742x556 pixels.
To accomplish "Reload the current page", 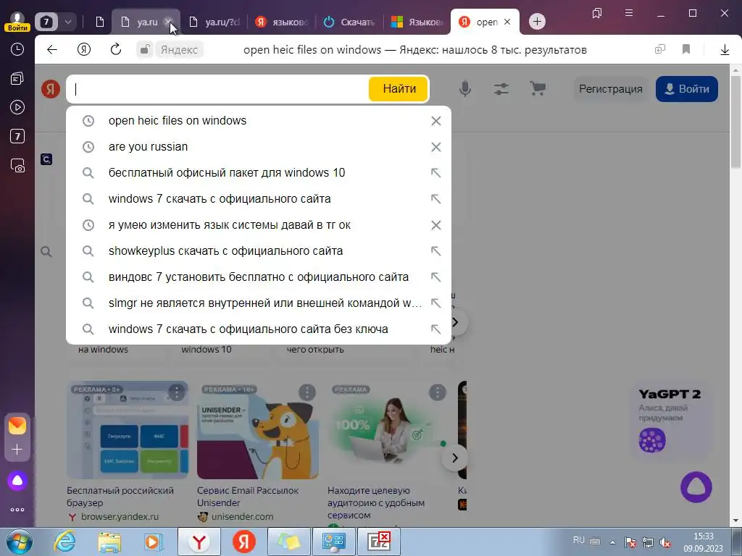I will [116, 50].
